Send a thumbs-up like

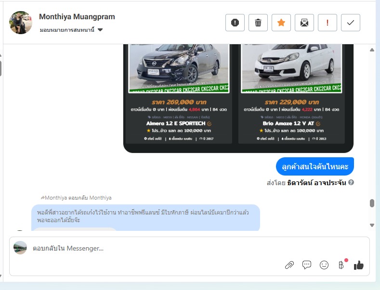[359, 265]
